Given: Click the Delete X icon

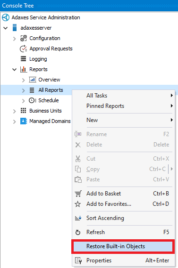Looking at the screenshot, I should point(78,145).
